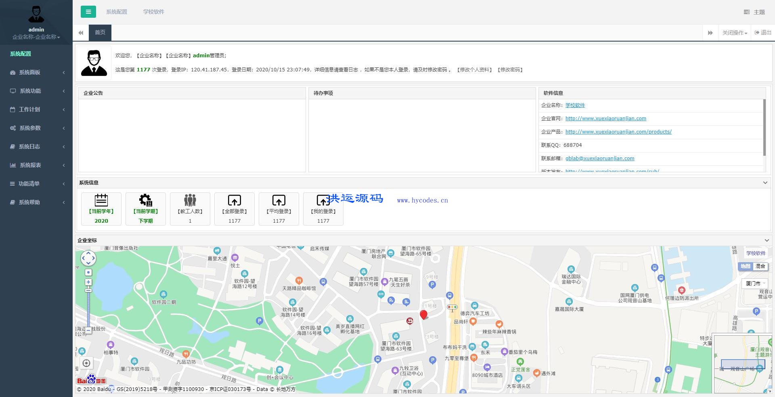This screenshot has width=775, height=397.
Task: Switch the map to 混合 hybrid view
Action: point(760,266)
